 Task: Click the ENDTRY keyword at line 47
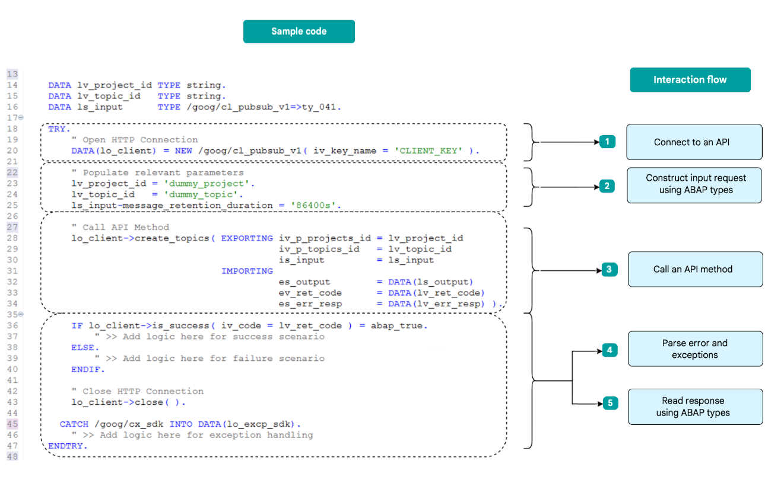coord(68,446)
